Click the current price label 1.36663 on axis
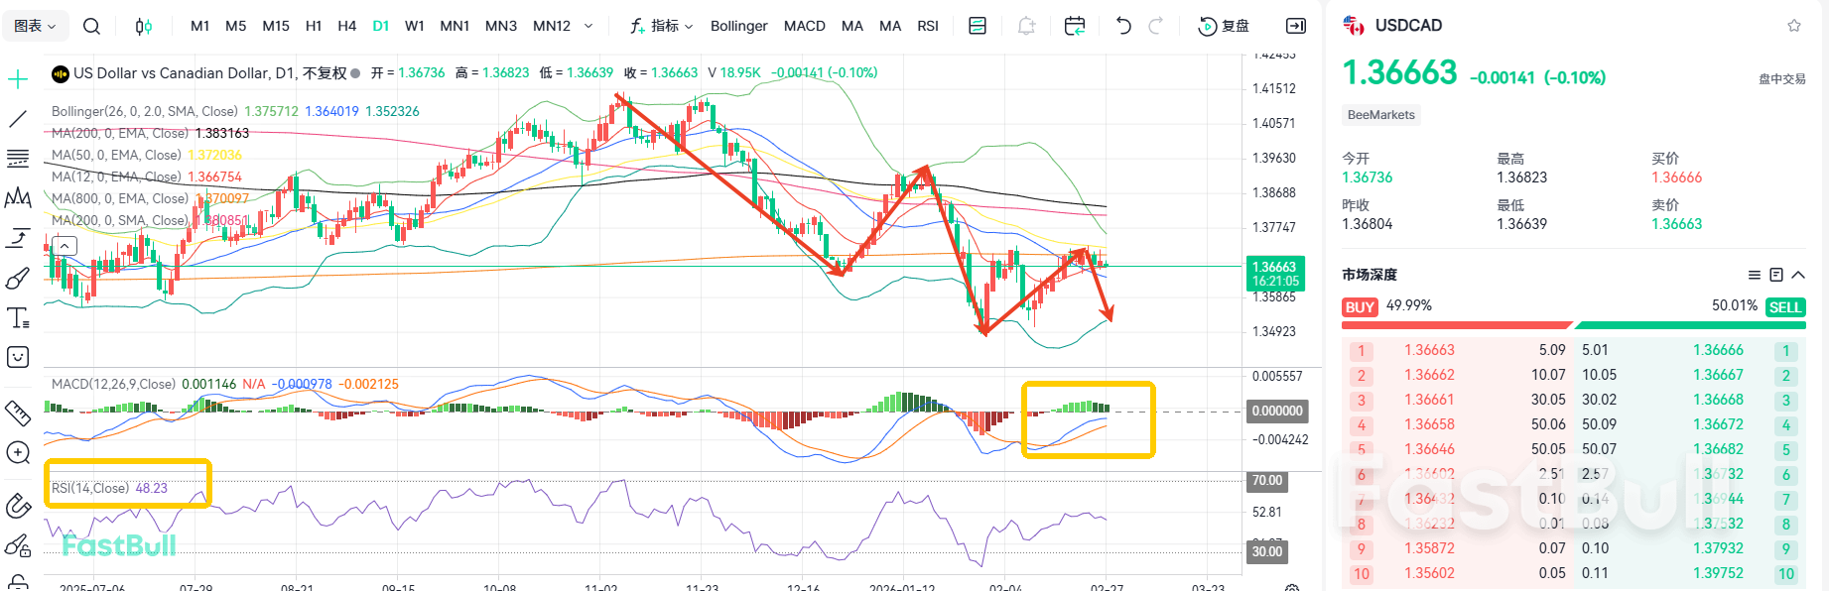Screen dimensions: 1829x591 coord(1274,267)
